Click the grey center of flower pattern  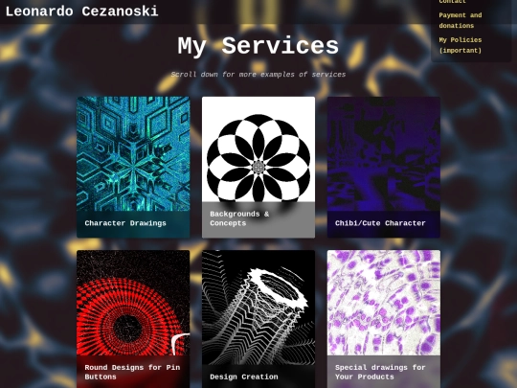point(258,168)
